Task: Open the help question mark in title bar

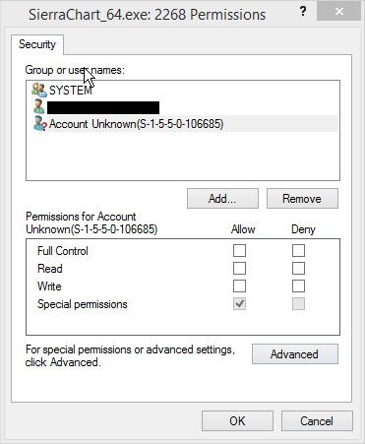Action: [303, 12]
